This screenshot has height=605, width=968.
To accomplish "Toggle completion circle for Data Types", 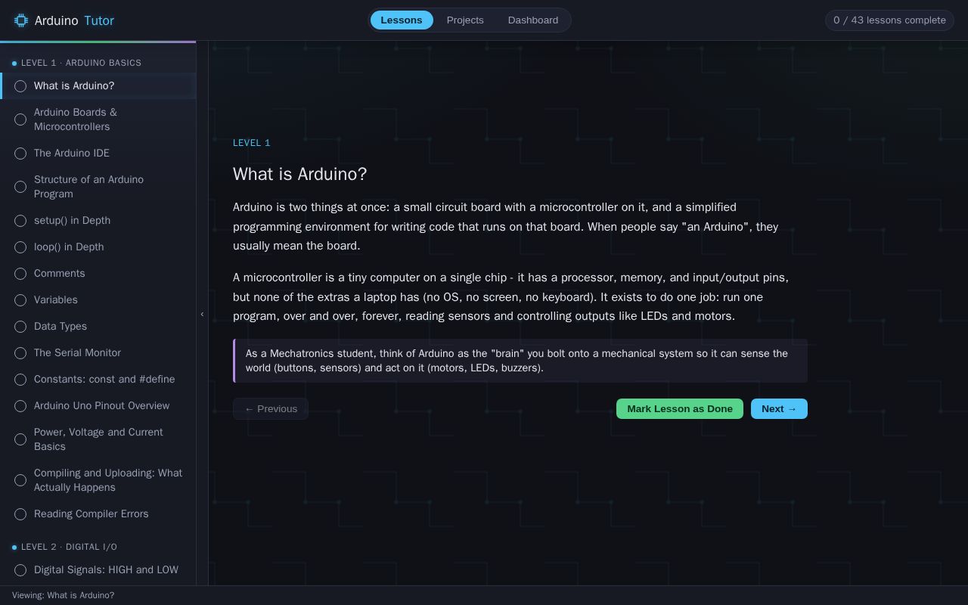I will [x=20, y=327].
